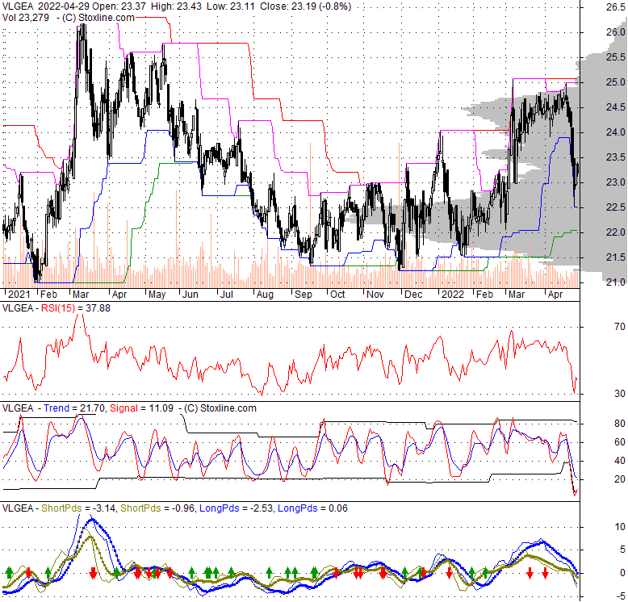Click the Oct label on the time axis
The height and width of the screenshot is (602, 628).
337,295
